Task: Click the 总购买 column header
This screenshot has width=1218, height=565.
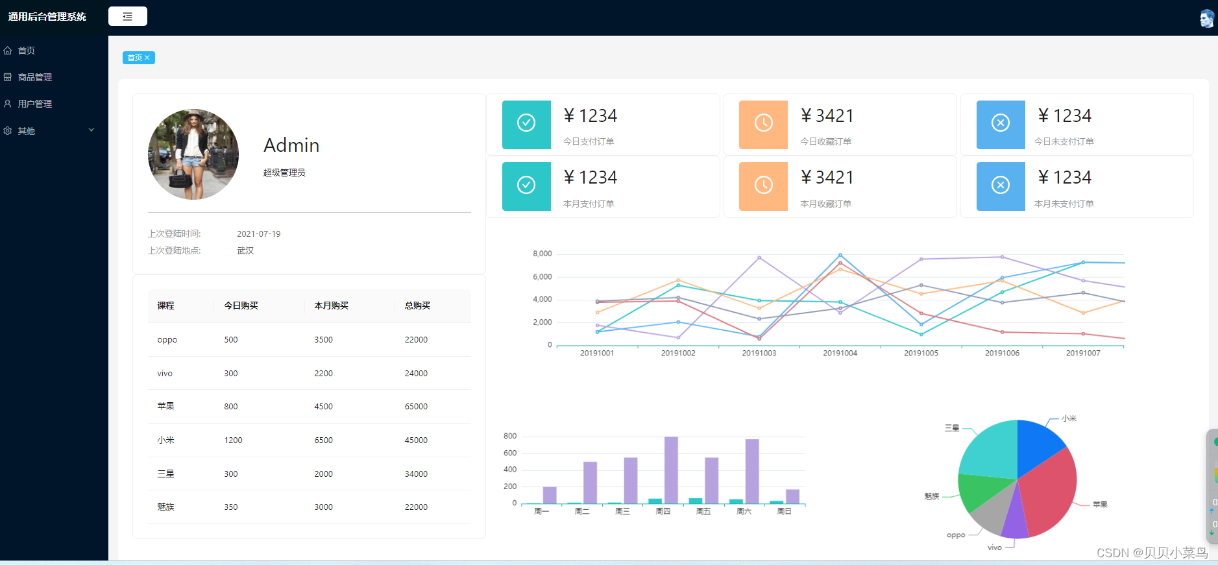Action: (418, 306)
